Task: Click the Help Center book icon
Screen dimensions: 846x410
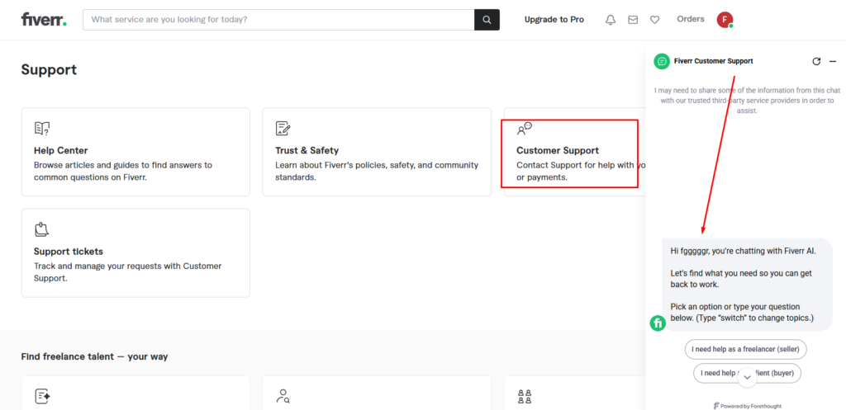Action: (x=42, y=128)
